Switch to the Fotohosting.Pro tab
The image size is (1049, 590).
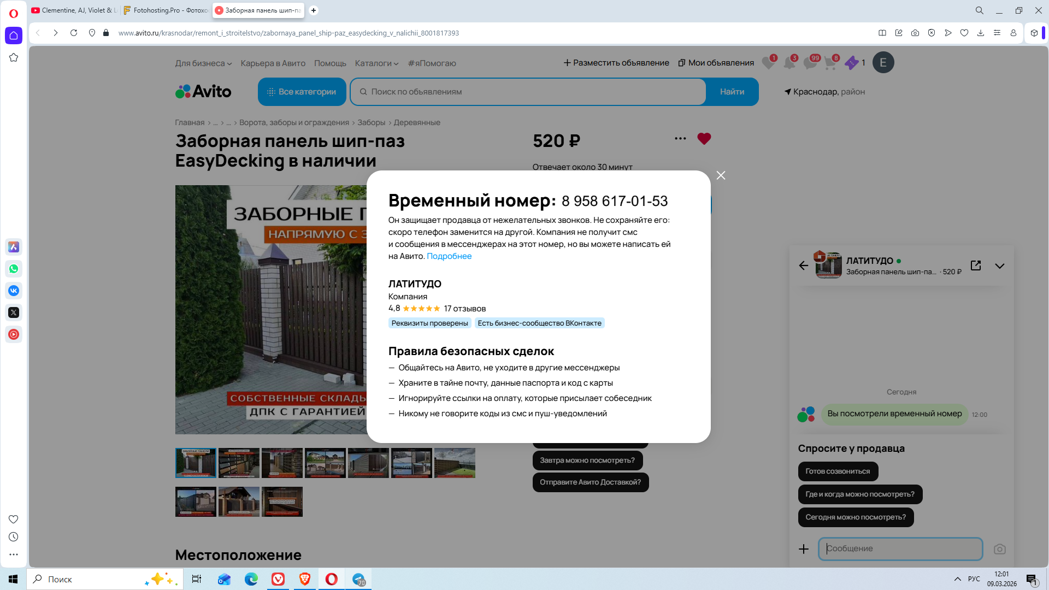click(x=166, y=10)
